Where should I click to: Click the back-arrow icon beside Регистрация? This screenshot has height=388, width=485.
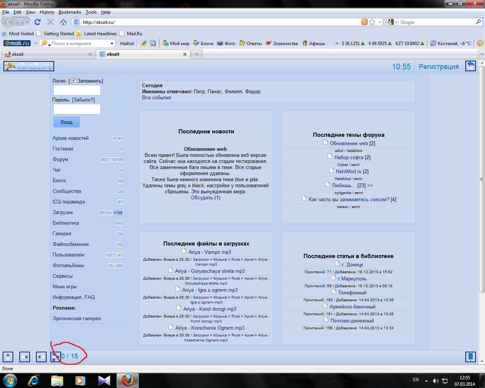click(470, 66)
